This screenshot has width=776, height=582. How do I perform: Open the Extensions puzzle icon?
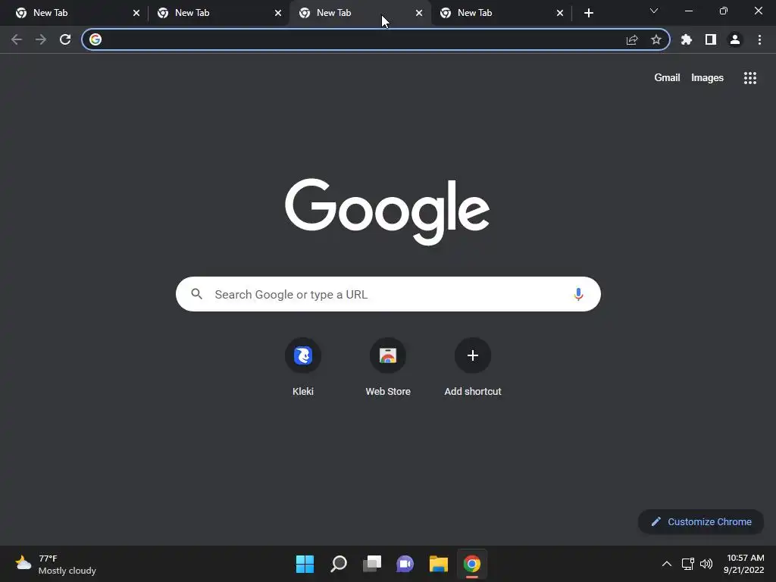pos(687,39)
